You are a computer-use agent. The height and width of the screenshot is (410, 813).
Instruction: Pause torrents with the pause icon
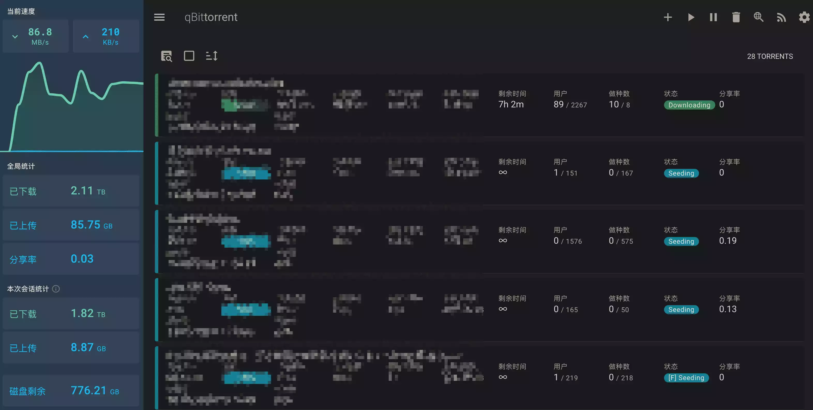click(713, 17)
